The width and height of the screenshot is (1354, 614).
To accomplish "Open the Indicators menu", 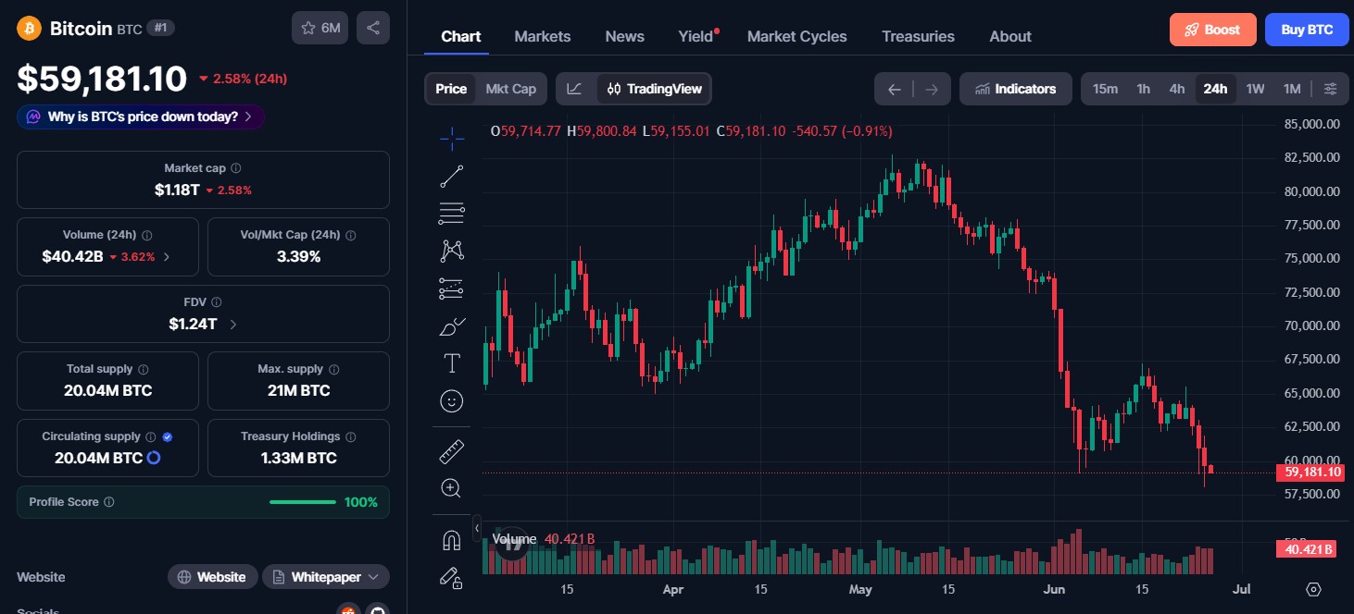I will (x=1016, y=89).
